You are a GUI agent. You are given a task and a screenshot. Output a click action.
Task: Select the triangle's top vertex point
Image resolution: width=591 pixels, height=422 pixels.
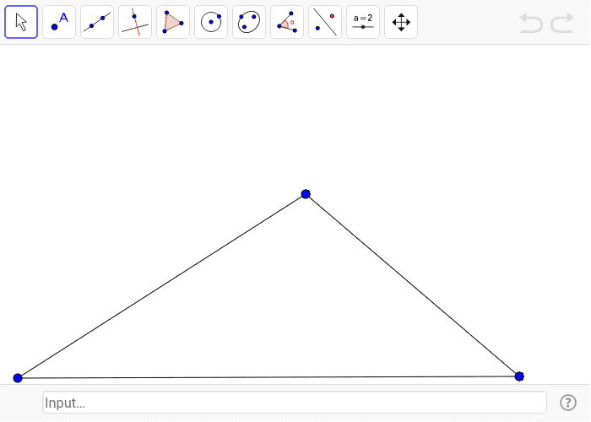[306, 194]
